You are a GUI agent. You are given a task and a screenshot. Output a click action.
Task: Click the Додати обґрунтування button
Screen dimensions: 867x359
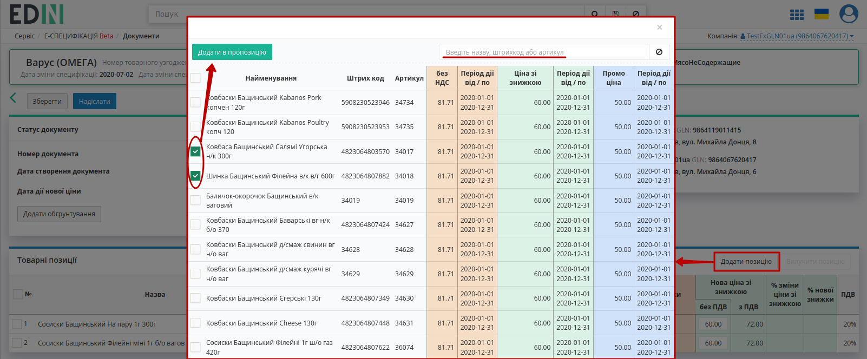pos(59,214)
